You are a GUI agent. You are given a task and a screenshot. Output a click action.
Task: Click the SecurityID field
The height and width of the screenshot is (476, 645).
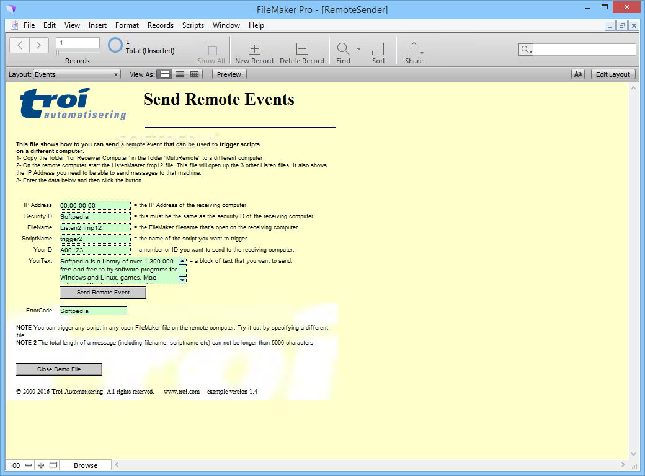[95, 216]
